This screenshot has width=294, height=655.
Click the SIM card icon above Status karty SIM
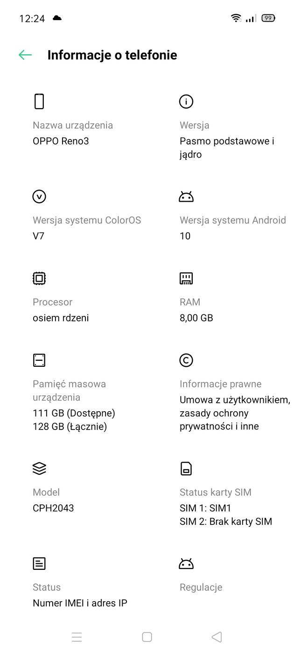pos(186,468)
